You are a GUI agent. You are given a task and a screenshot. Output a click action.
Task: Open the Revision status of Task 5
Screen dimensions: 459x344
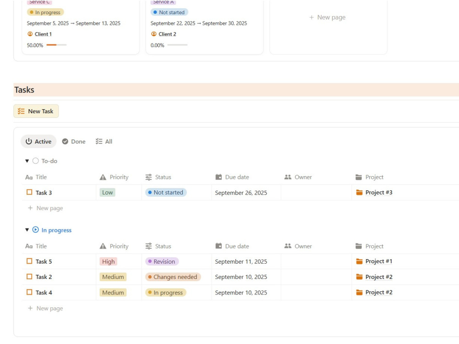(x=162, y=261)
